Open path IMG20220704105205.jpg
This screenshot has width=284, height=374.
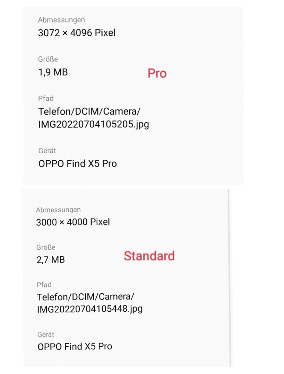94,124
